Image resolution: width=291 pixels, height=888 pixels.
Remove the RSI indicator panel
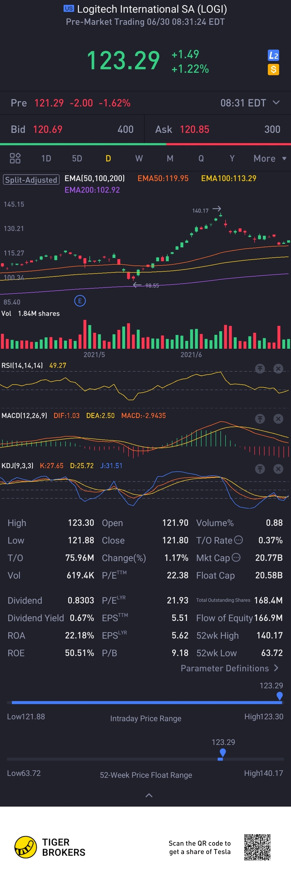278,368
